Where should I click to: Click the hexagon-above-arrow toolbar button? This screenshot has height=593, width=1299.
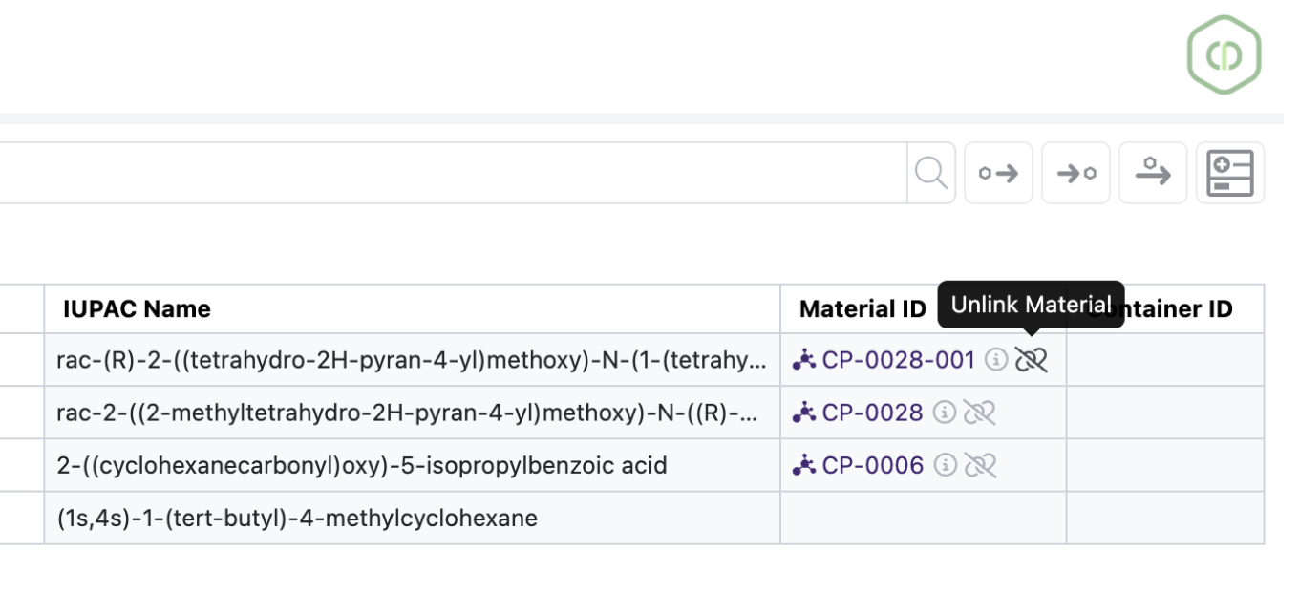(x=1153, y=173)
